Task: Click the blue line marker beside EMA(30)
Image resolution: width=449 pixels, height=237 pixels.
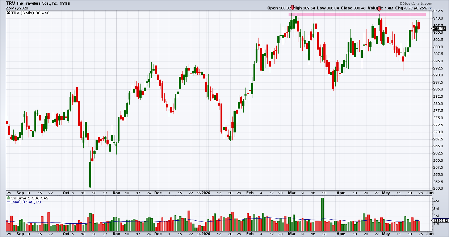Action: click(9, 202)
